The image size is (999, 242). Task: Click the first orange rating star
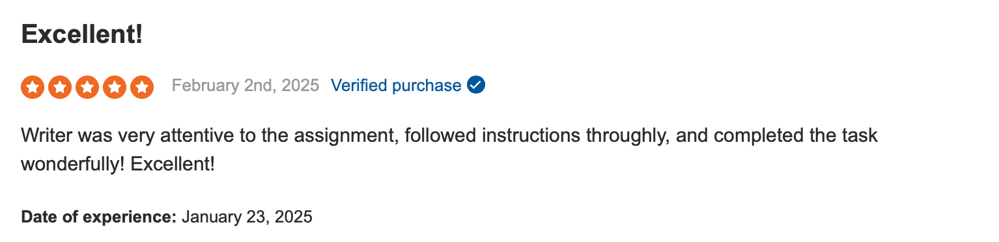point(33,87)
